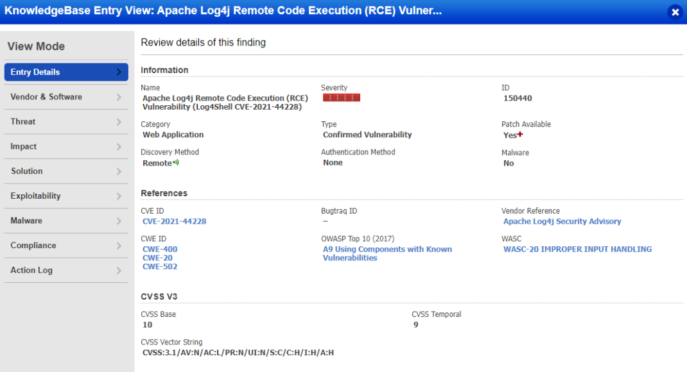Expand the Vendor & Software section
This screenshot has width=687, height=372.
click(66, 97)
